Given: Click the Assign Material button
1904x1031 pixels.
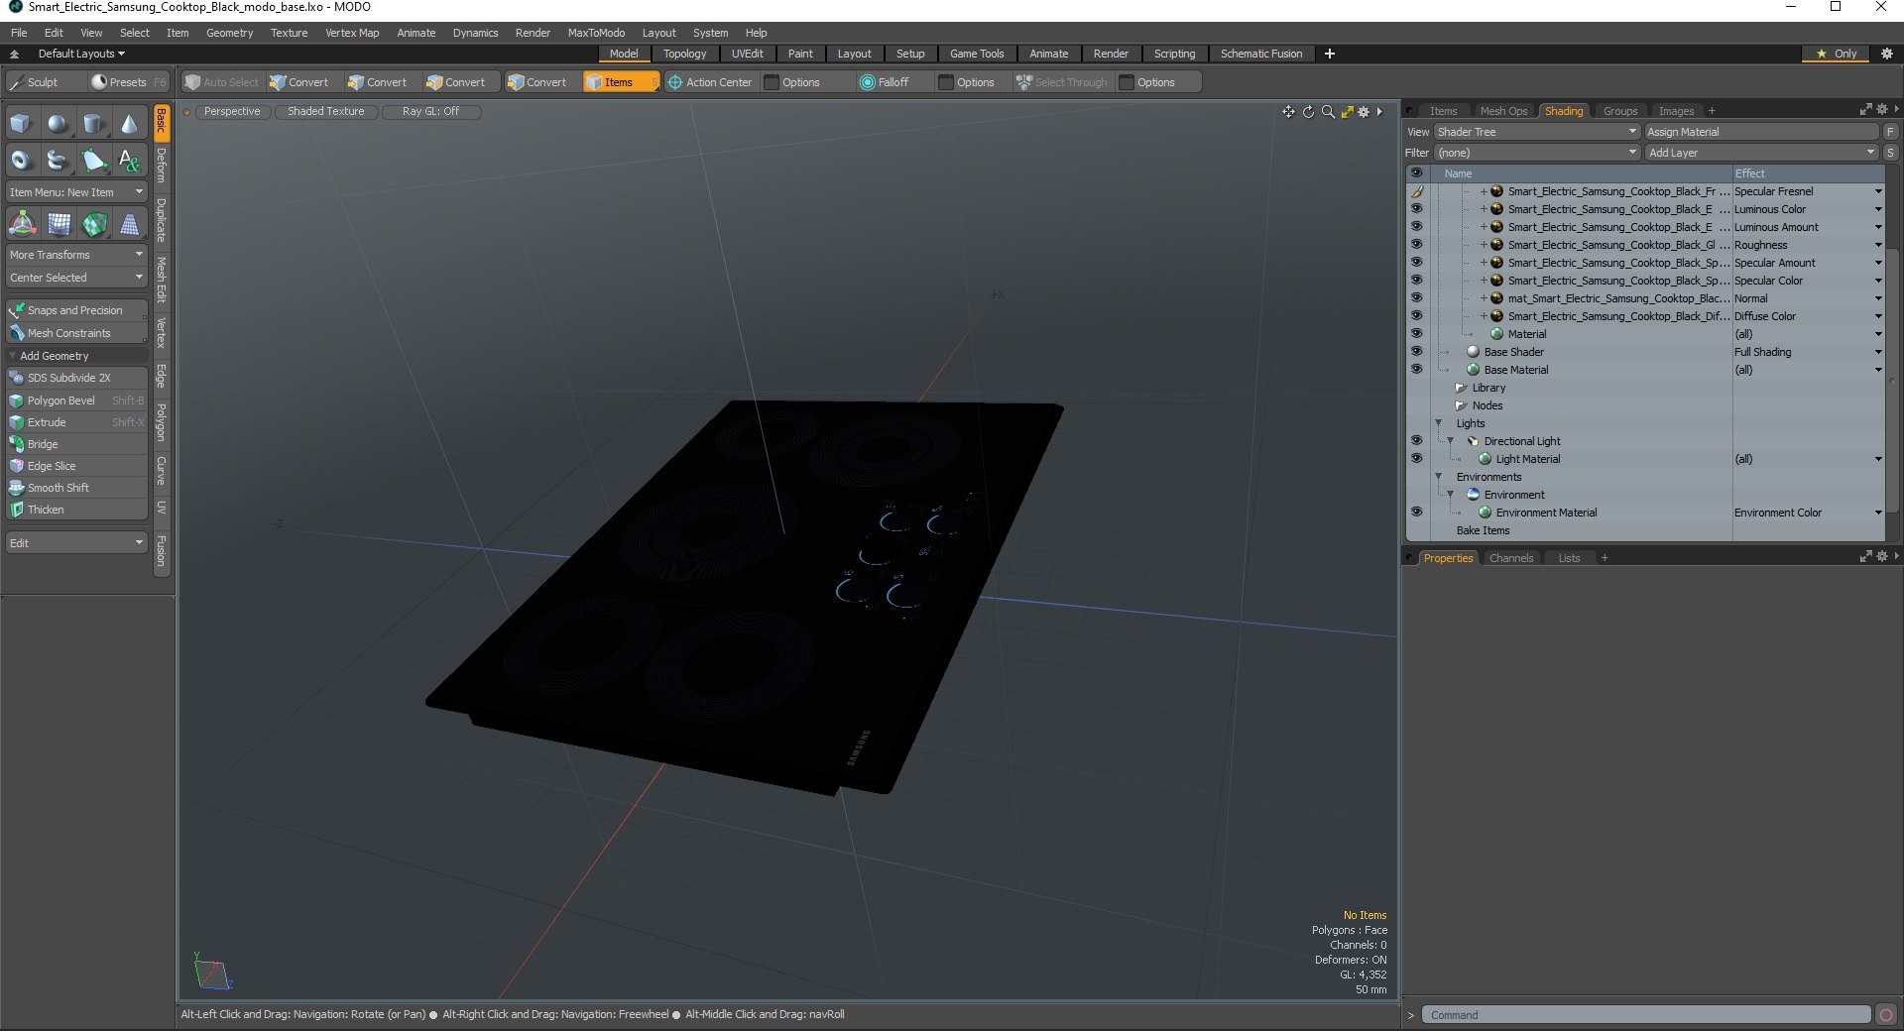Looking at the screenshot, I should [x=1762, y=132].
